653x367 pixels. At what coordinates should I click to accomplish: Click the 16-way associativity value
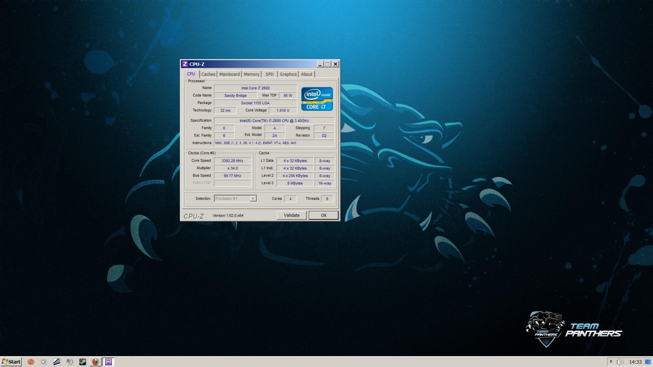point(325,183)
